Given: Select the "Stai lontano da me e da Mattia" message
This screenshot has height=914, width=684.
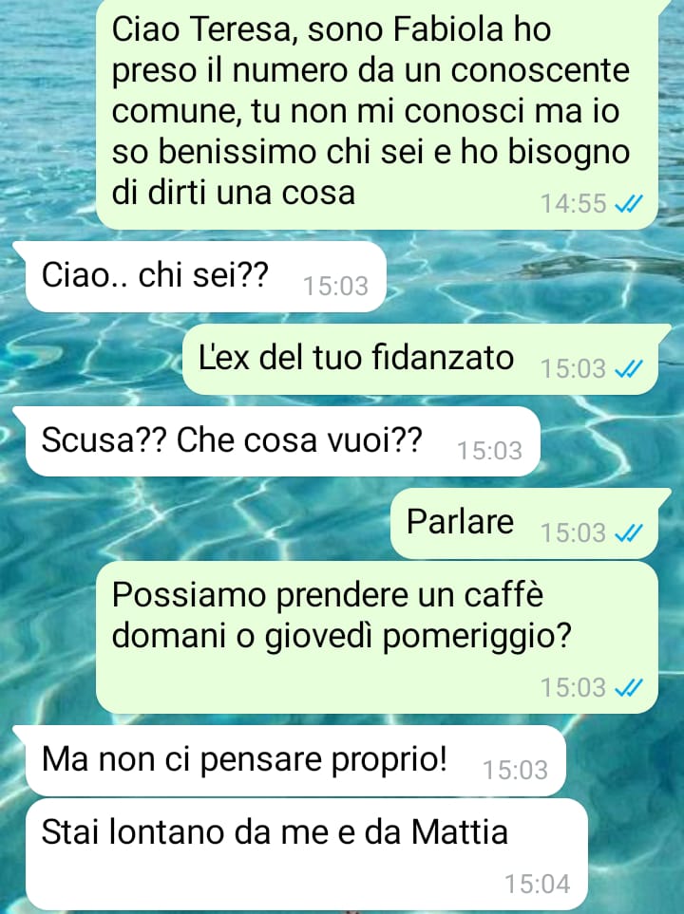Looking at the screenshot, I should (306, 854).
